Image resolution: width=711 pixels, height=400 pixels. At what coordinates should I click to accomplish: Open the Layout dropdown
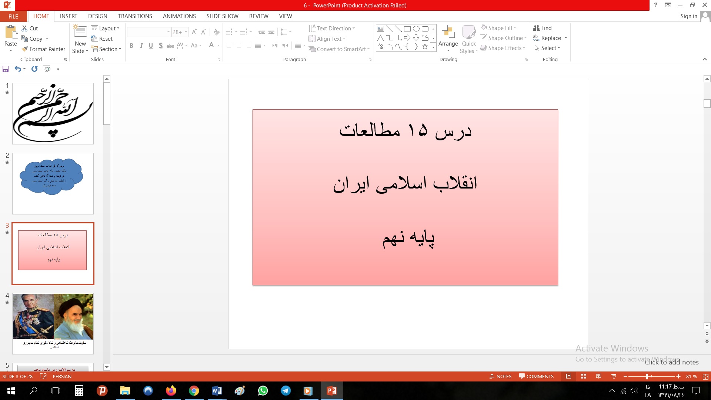(106, 28)
